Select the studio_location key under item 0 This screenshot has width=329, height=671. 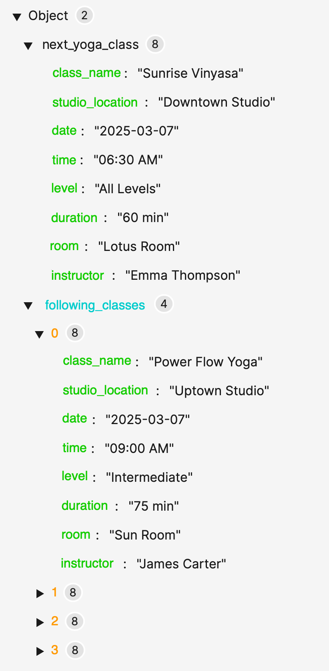point(105,390)
